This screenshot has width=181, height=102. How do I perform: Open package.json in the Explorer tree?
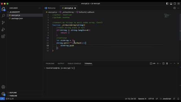(25, 18)
